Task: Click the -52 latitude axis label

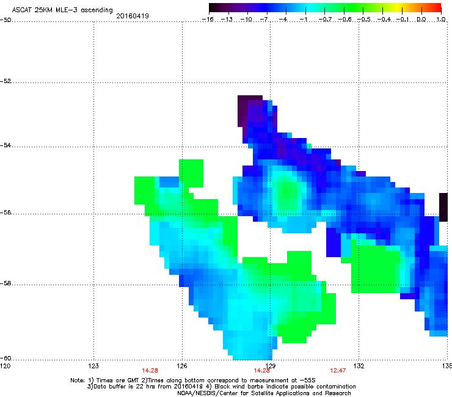Action: point(5,81)
